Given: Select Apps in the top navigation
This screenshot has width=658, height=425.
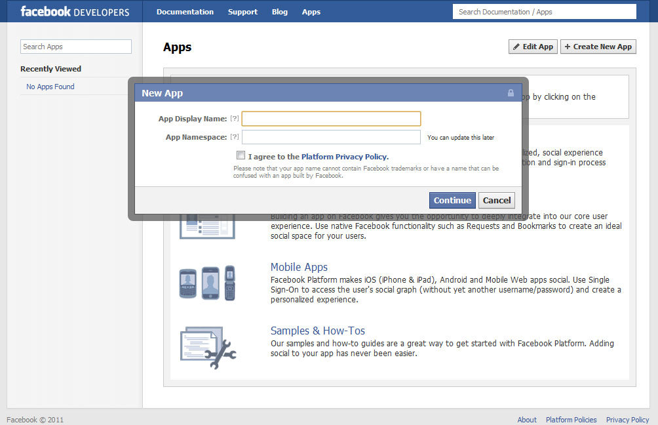Looking at the screenshot, I should tap(311, 12).
